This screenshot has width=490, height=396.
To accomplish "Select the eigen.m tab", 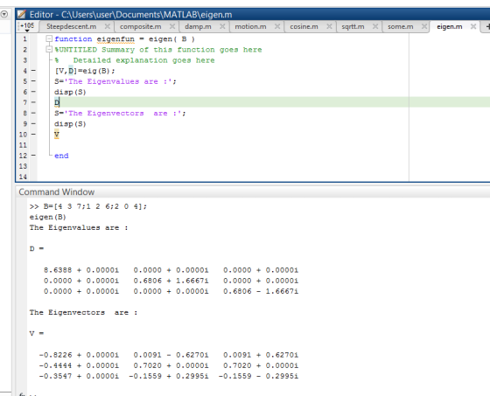I will pos(450,26).
